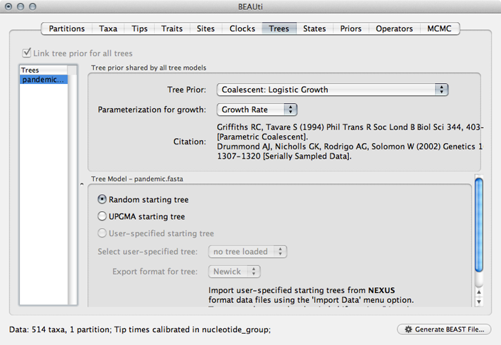Image resolution: width=501 pixels, height=345 pixels.
Task: Click the scroll down arrow in Tree Model panel
Action: (x=479, y=302)
